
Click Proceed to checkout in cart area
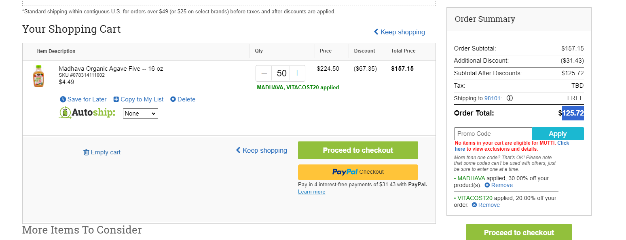coord(358,150)
